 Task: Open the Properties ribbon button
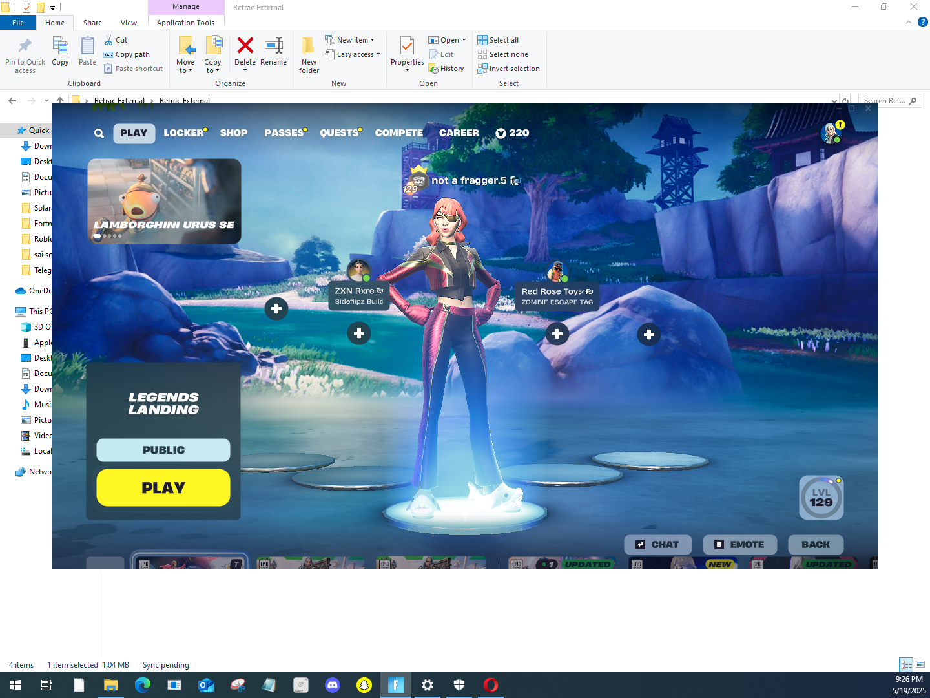(407, 54)
